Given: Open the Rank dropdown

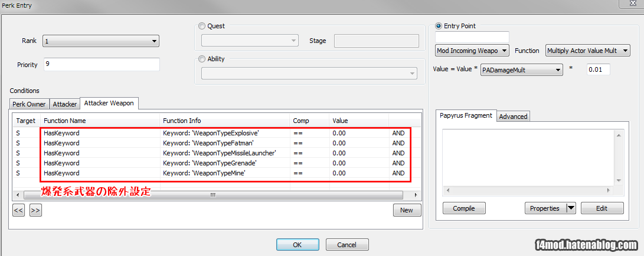Looking at the screenshot, I should click(100, 41).
